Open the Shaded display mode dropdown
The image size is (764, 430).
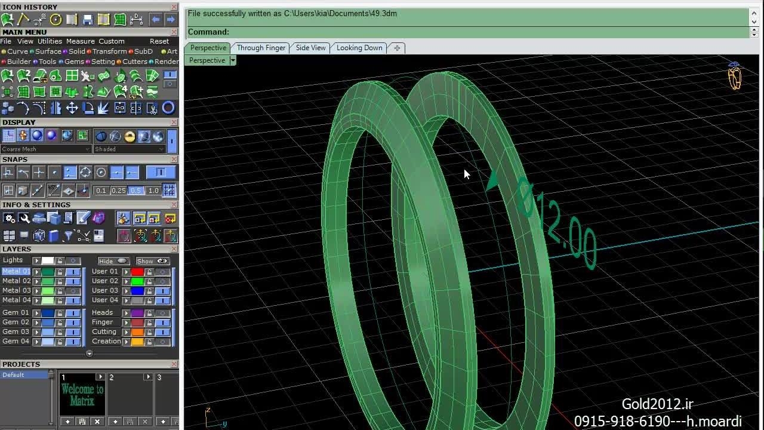[x=162, y=149]
